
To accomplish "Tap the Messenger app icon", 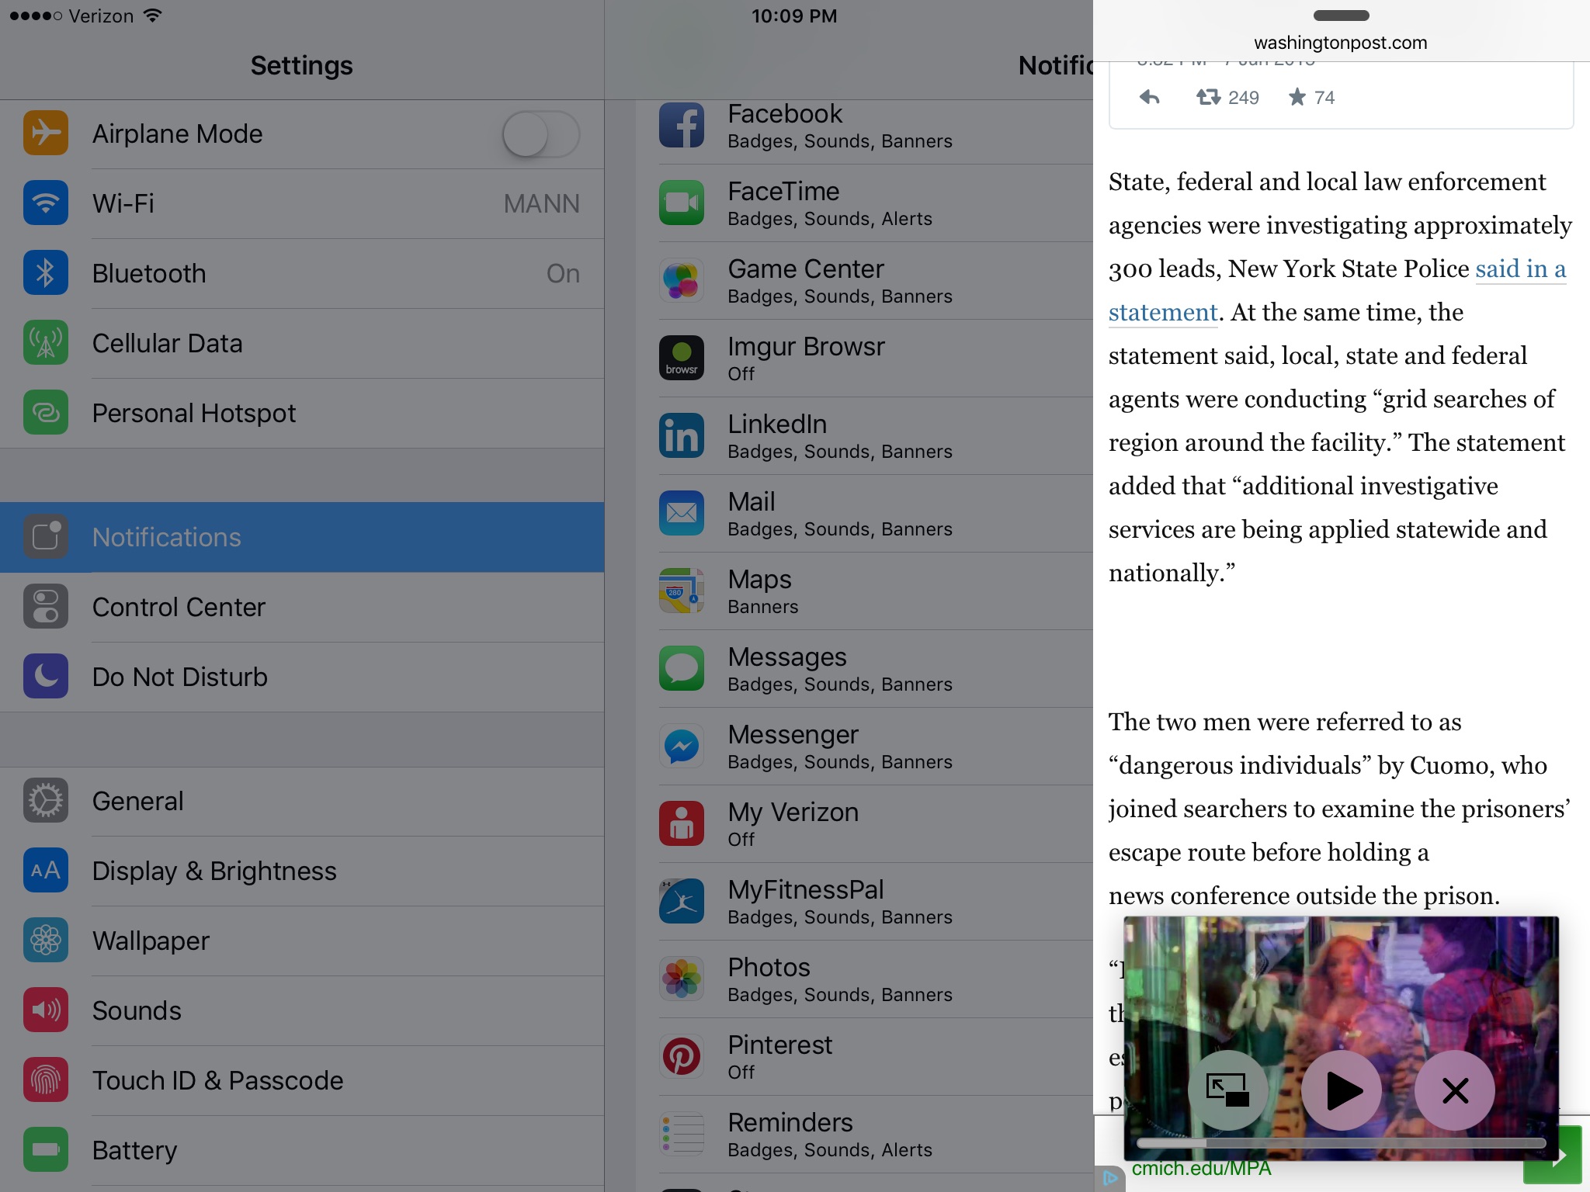I will (682, 746).
